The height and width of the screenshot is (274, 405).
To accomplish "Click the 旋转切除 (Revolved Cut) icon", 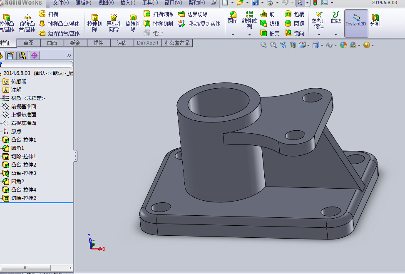I will click(x=133, y=21).
